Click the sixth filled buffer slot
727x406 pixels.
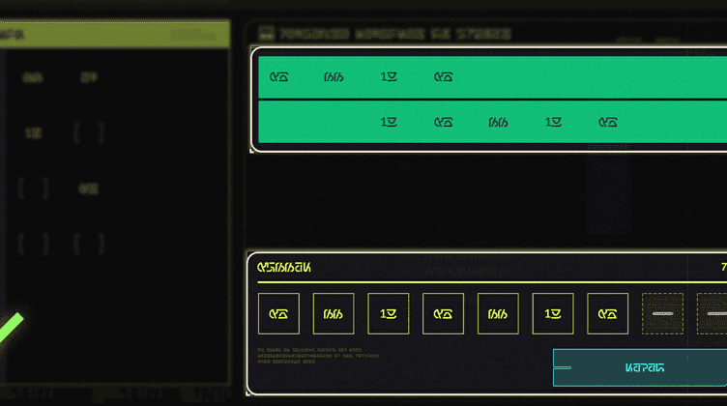(553, 314)
